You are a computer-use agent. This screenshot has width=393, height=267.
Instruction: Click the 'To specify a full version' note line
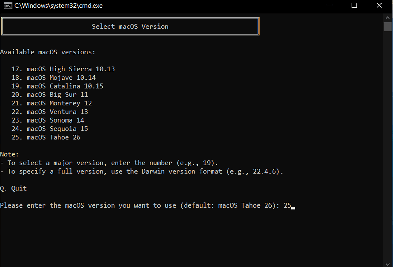click(142, 171)
